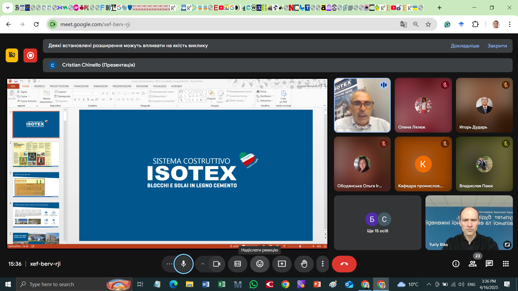This screenshot has width=518, height=291.
Task: Click the camera permission icon in the address bar
Action: pyautogui.click(x=53, y=24)
